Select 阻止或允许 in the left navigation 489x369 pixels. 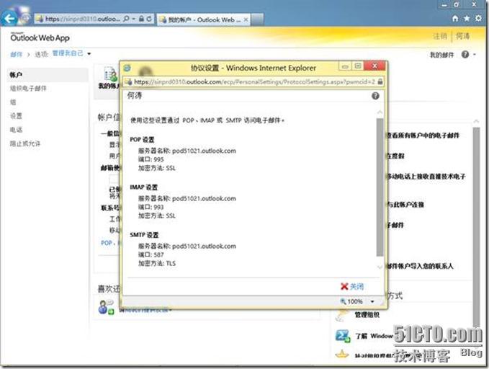25,143
